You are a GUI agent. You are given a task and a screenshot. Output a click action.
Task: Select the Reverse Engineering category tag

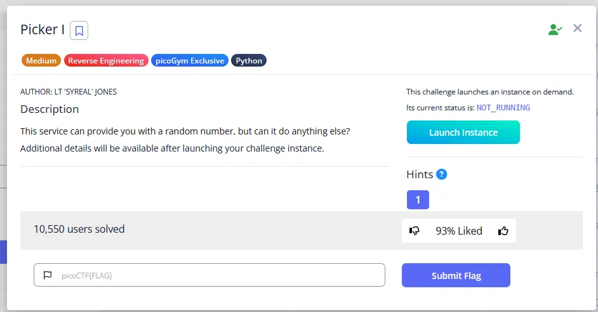point(106,61)
